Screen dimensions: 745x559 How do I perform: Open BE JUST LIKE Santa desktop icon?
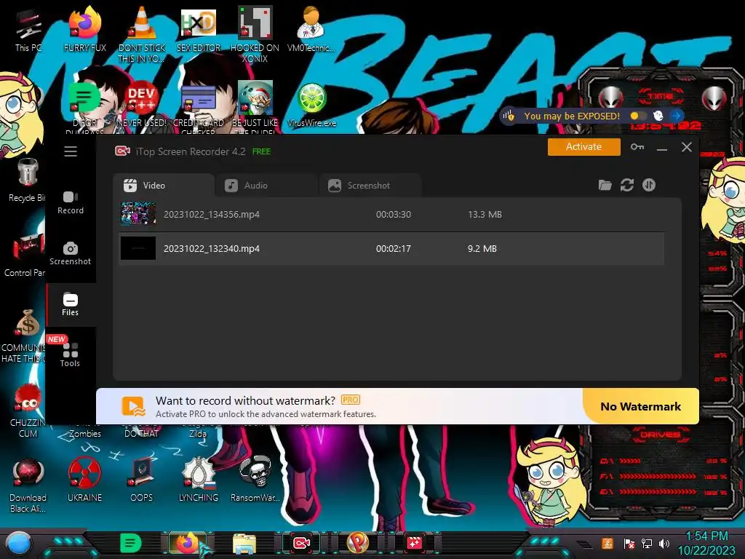[255, 106]
